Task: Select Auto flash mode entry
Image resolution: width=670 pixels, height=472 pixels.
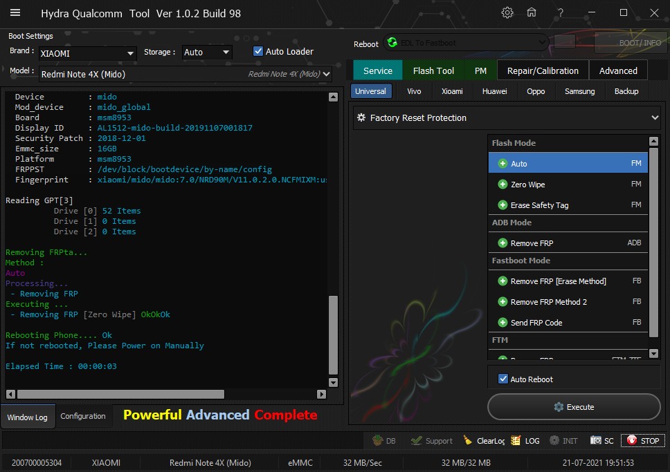Action: pyautogui.click(x=568, y=164)
